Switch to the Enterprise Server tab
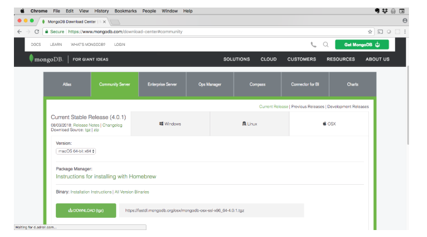The width and height of the screenshot is (427, 237). pyautogui.click(x=162, y=84)
